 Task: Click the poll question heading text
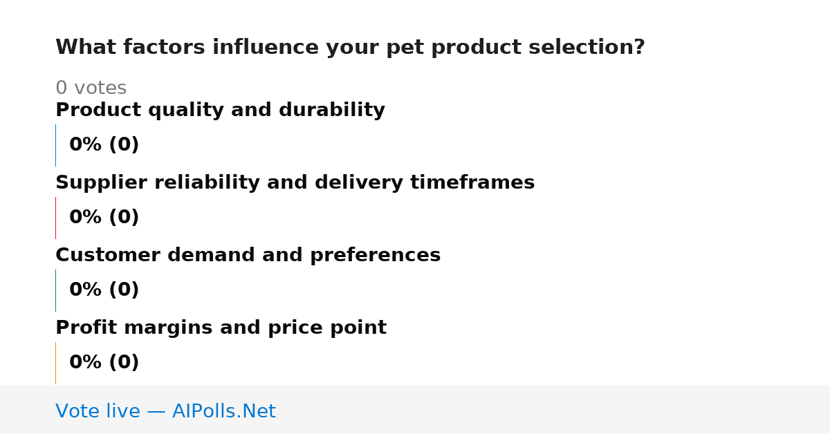tap(350, 48)
